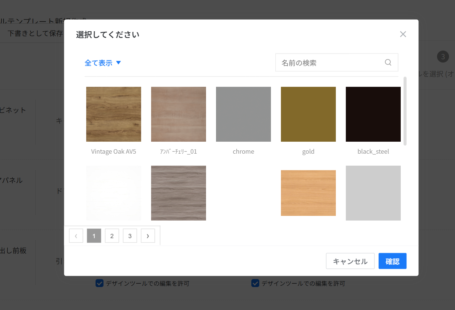Pick the light orange wood thumbnail
Viewport: 455px width, 310px height.
pyautogui.click(x=308, y=193)
